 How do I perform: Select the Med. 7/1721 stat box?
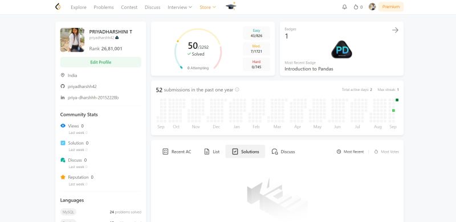pos(256,49)
